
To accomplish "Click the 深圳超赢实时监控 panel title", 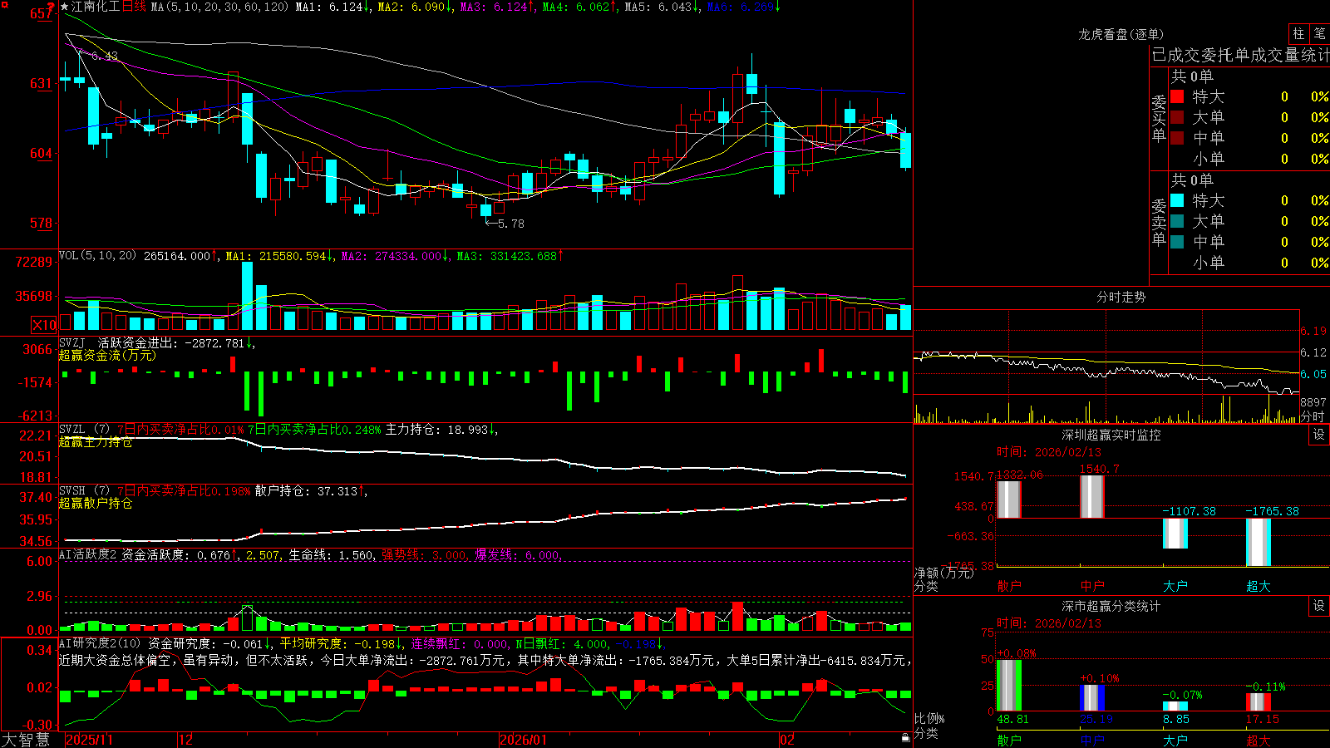I will pyautogui.click(x=1111, y=435).
